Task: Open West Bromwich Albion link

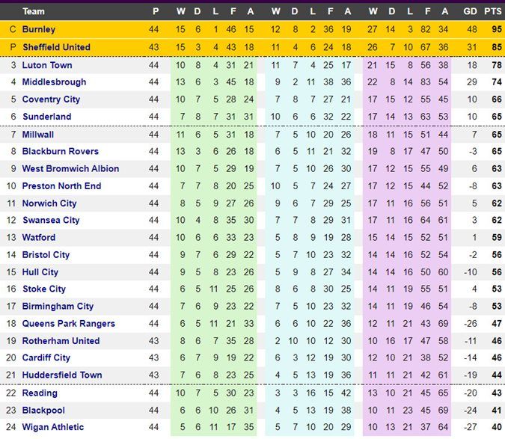Action: pyautogui.click(x=70, y=169)
